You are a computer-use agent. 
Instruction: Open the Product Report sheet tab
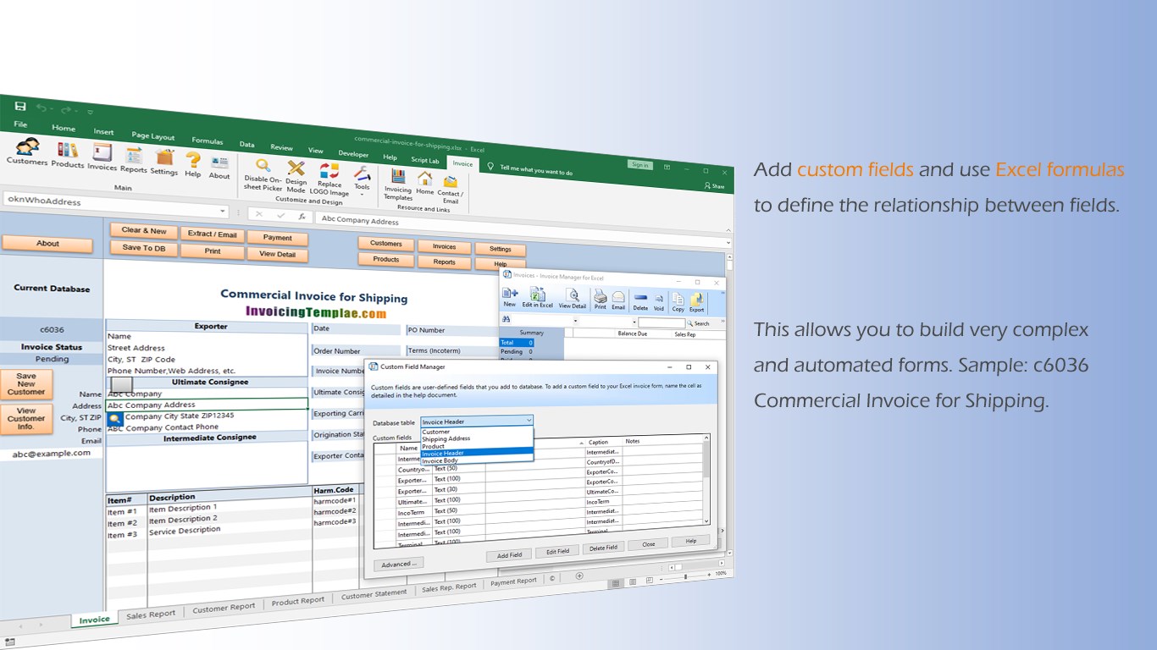click(297, 601)
